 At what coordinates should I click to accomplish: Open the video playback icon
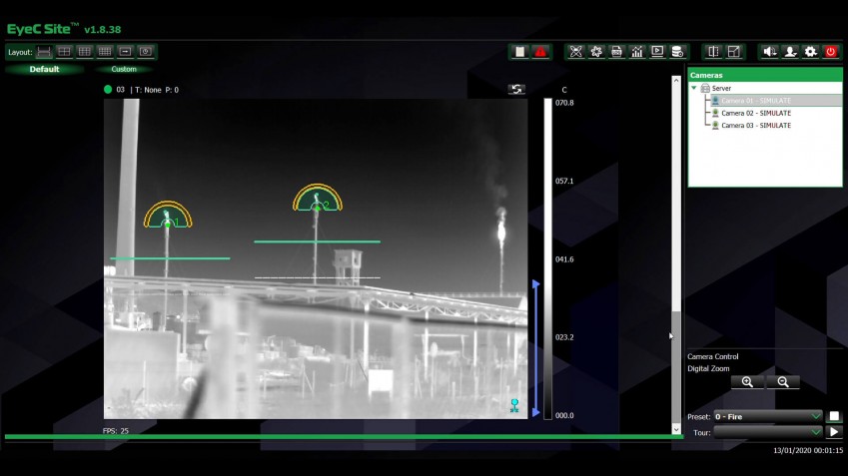coord(657,52)
